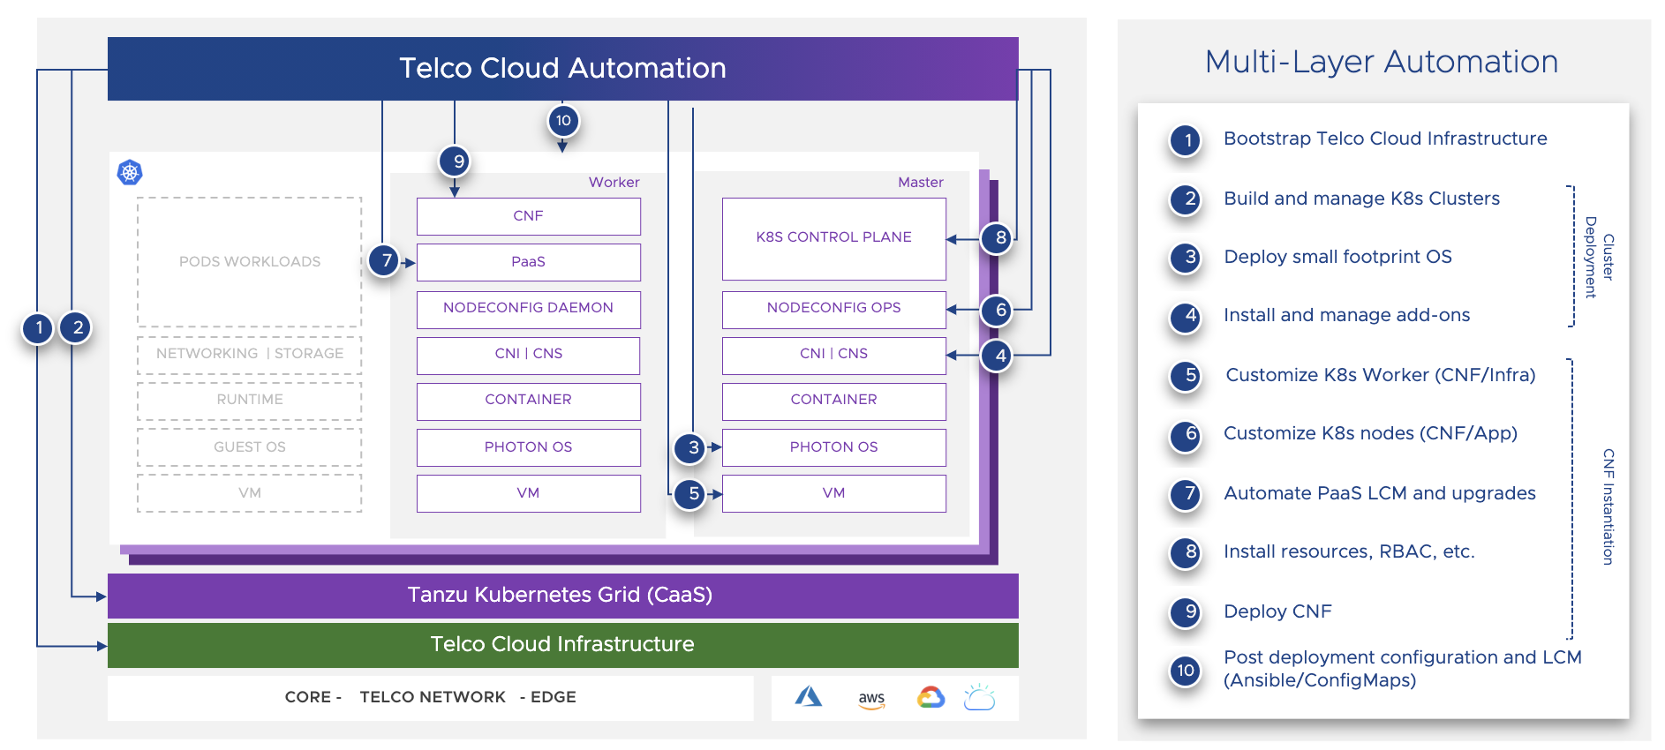1665x750 pixels.
Task: Click the number 5 circle left of Master VM box
Action: click(691, 493)
